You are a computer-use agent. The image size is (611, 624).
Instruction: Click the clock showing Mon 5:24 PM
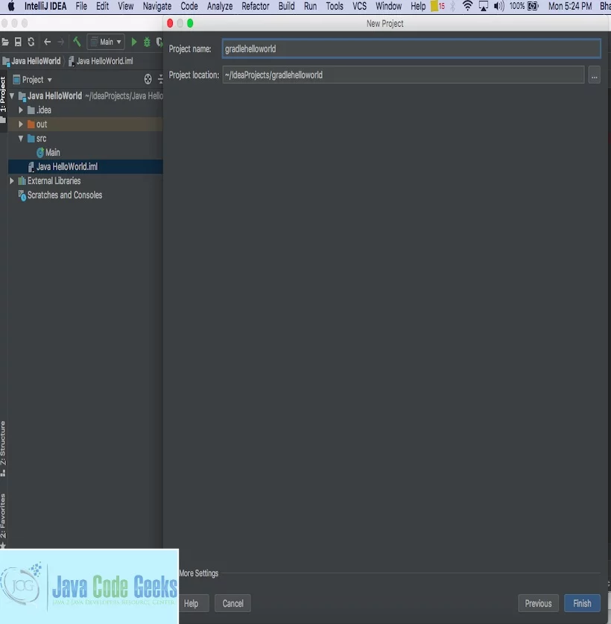(x=570, y=6)
